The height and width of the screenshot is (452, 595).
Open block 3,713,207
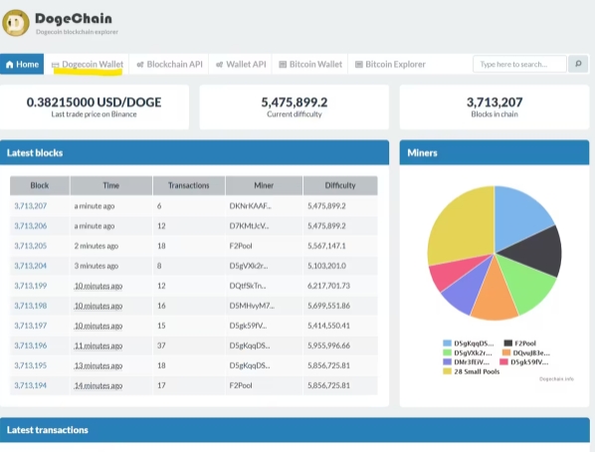[31, 206]
